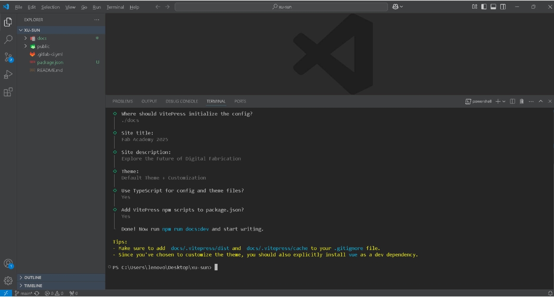Screen dimensions: 554x298
Task: Open the File menu
Action: (x=19, y=7)
